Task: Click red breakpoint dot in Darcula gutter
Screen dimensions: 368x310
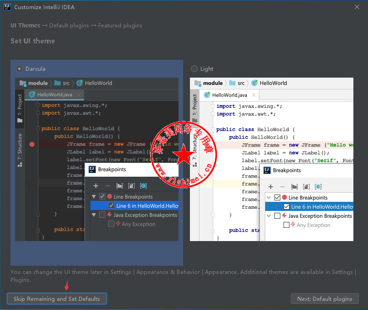Action: (32, 144)
